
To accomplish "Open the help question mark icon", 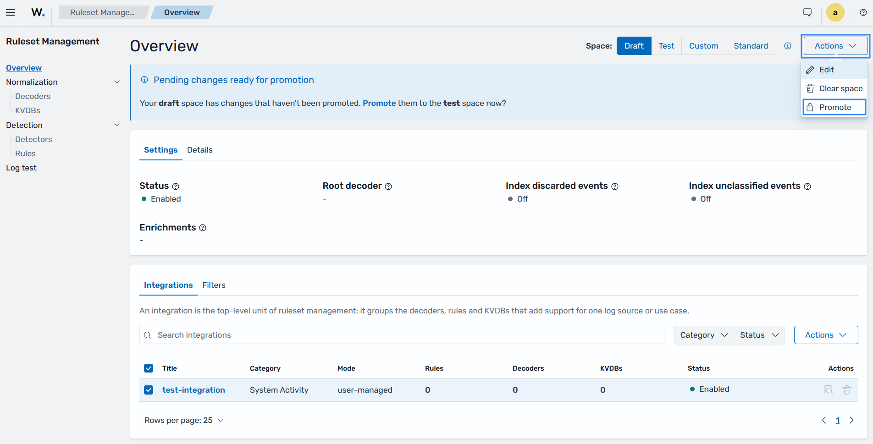I will [x=863, y=12].
